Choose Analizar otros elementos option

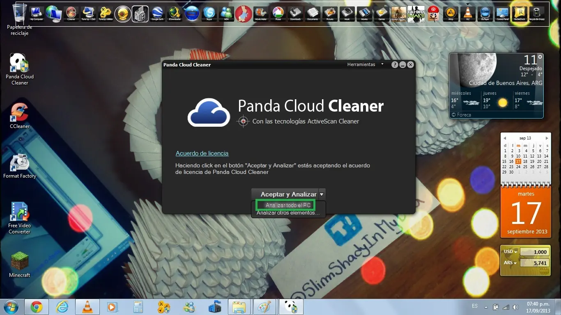pyautogui.click(x=288, y=213)
